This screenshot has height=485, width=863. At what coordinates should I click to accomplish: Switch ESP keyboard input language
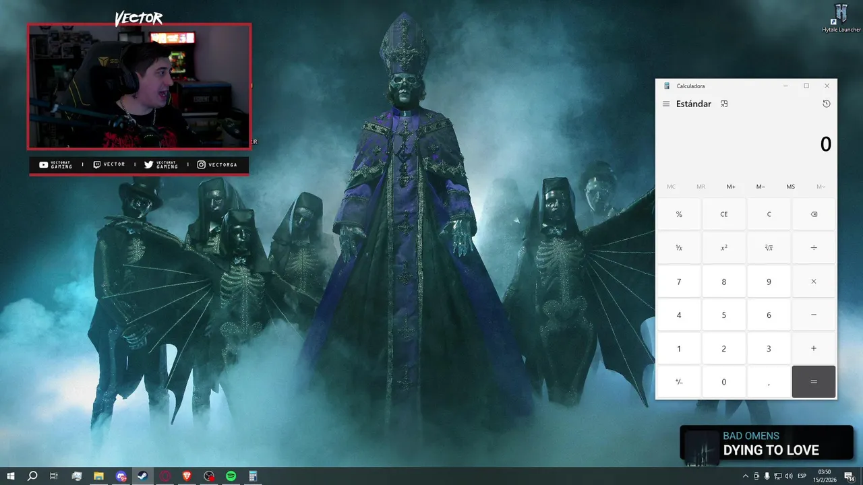pos(802,476)
